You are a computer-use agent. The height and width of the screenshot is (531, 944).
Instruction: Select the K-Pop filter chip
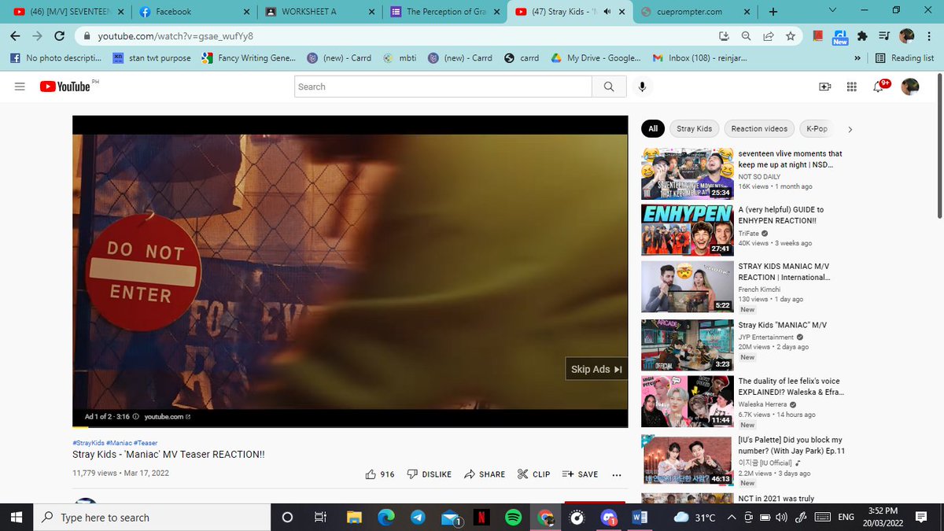click(x=817, y=128)
